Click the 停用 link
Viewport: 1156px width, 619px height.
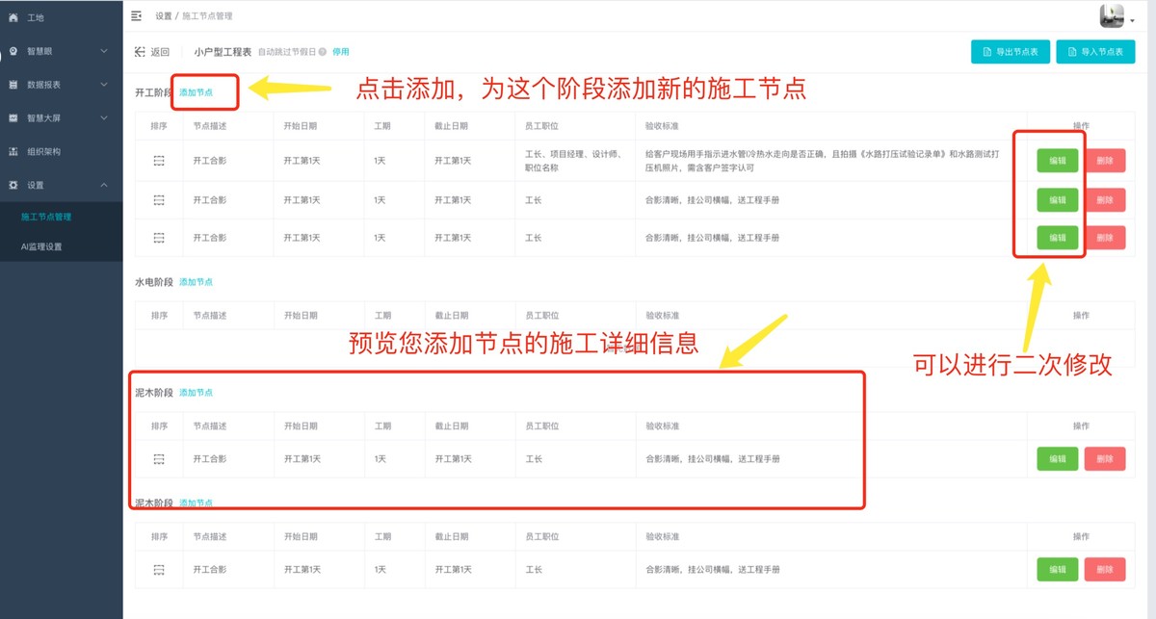click(341, 52)
